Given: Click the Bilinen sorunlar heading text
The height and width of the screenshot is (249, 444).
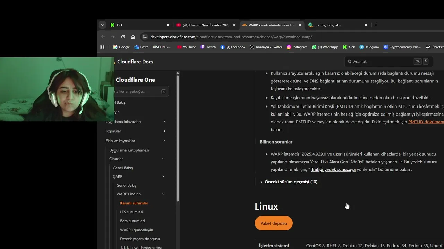Looking at the screenshot, I should (276, 142).
